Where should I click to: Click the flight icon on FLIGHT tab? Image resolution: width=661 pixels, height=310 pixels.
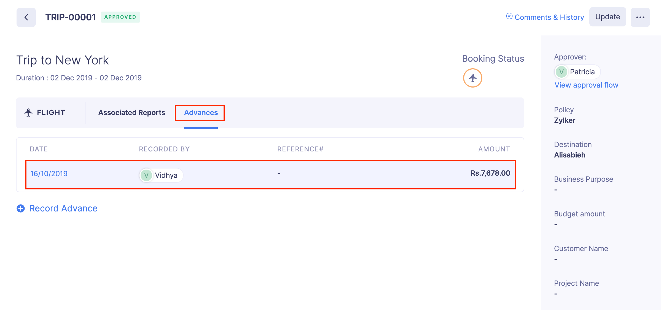click(x=28, y=112)
